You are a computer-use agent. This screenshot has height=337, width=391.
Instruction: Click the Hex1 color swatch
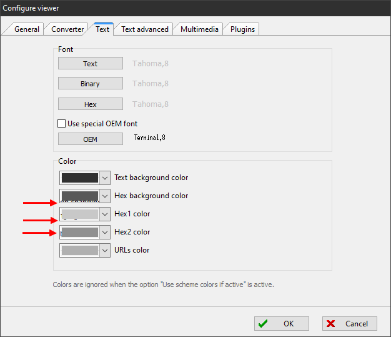(x=80, y=214)
